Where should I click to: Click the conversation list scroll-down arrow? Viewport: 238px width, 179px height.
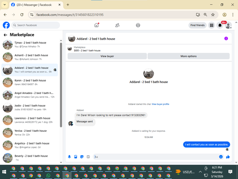[61, 162]
